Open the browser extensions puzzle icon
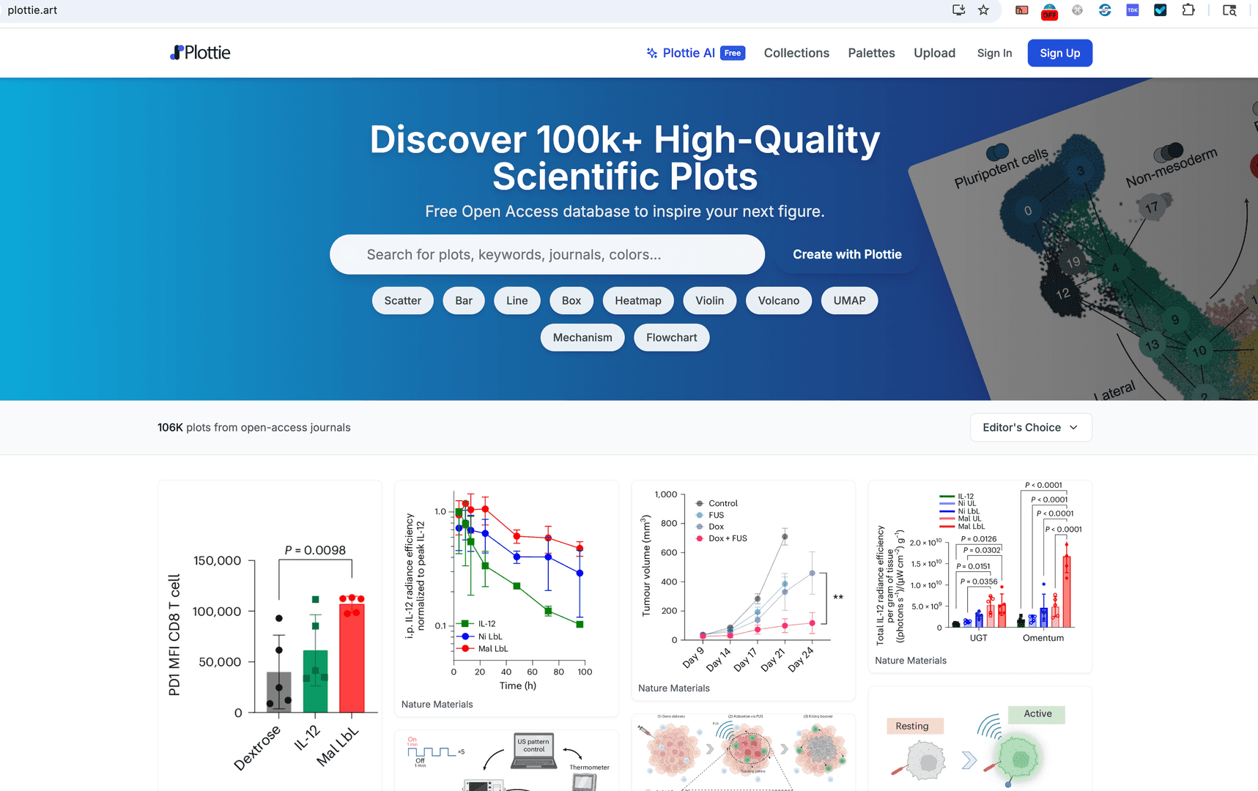Viewport: 1258px width, 791px height. [1188, 10]
